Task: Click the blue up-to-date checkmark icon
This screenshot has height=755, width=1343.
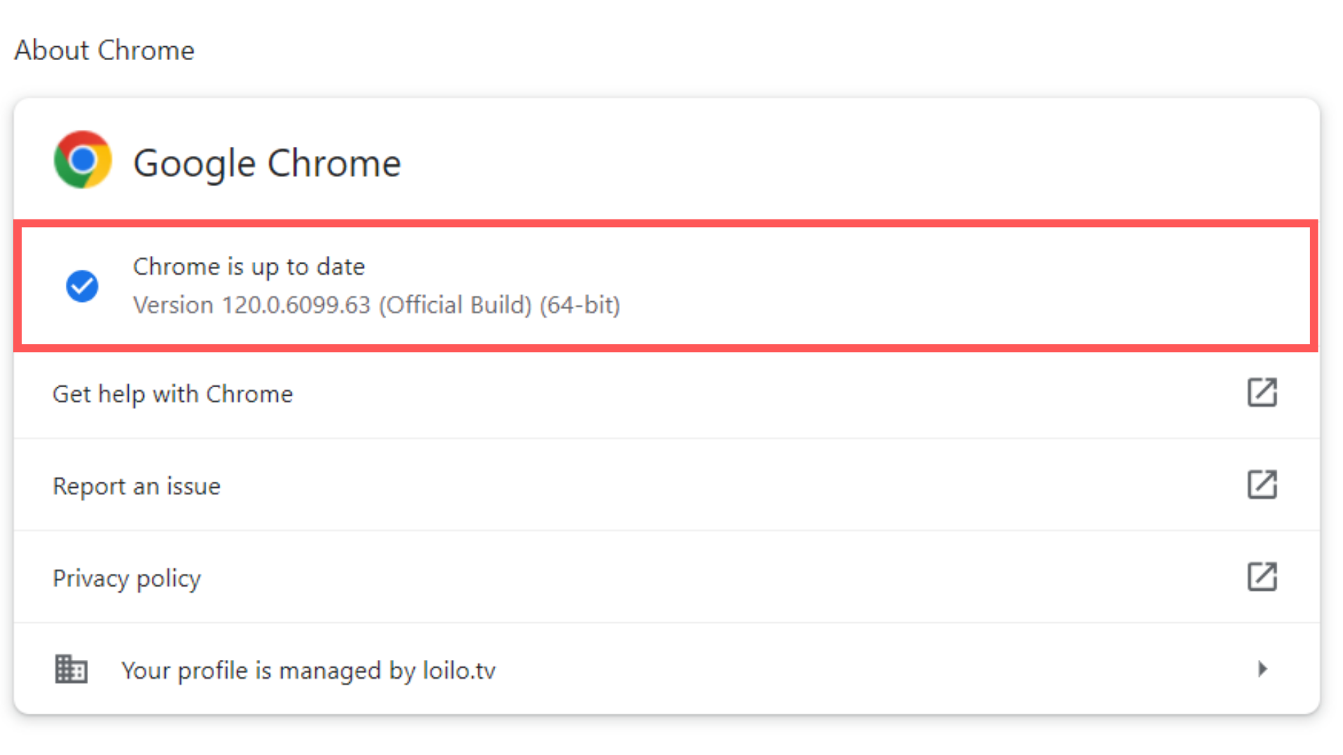Action: [x=82, y=286]
